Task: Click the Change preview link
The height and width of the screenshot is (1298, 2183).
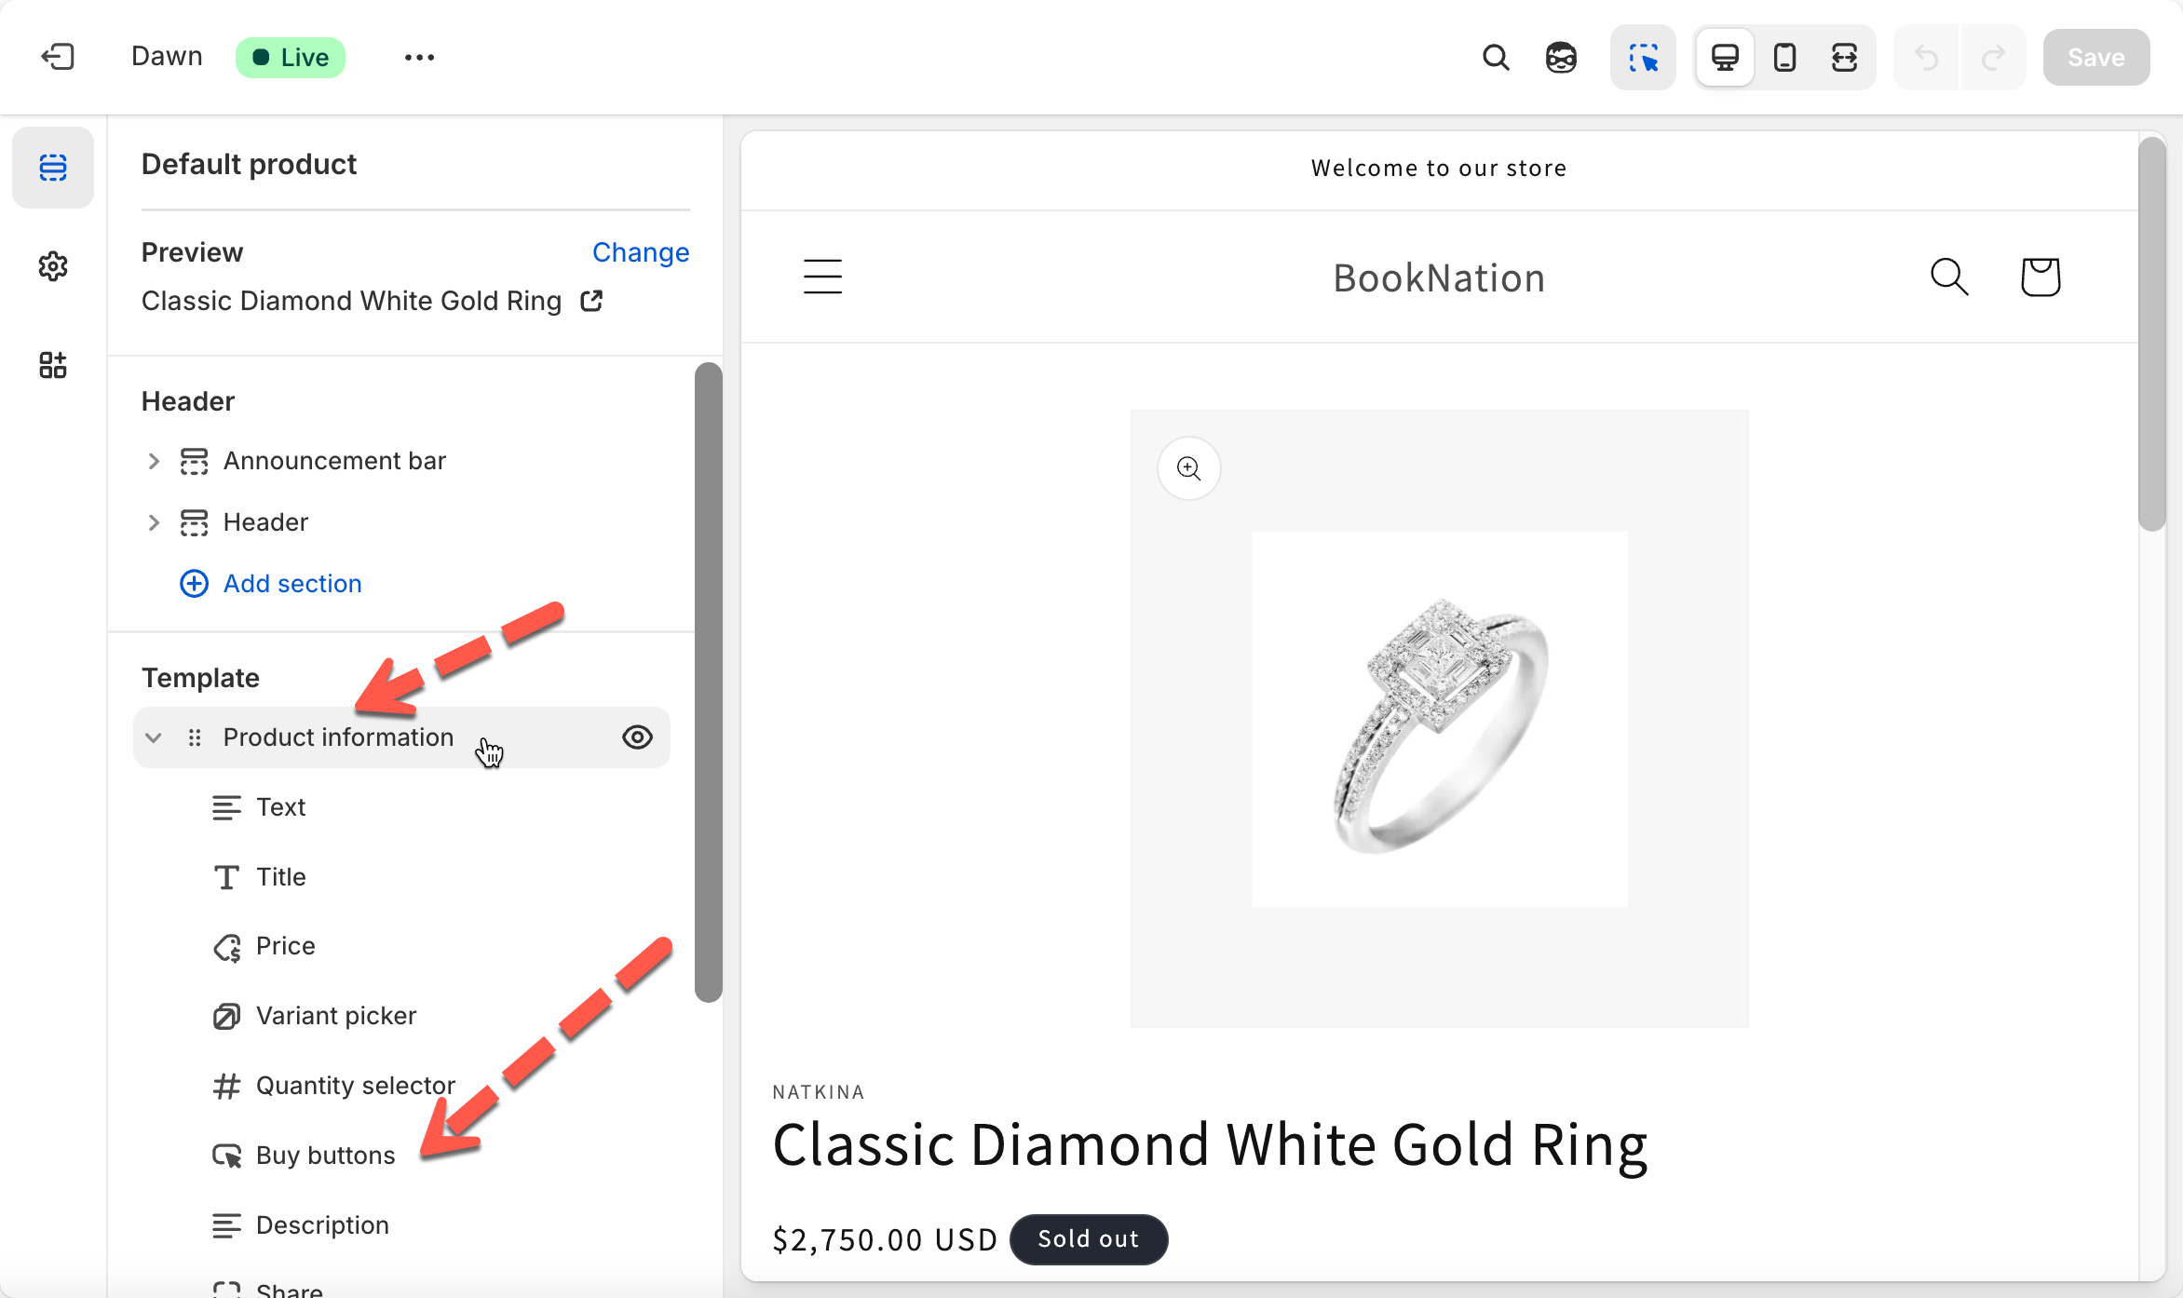Action: [641, 252]
